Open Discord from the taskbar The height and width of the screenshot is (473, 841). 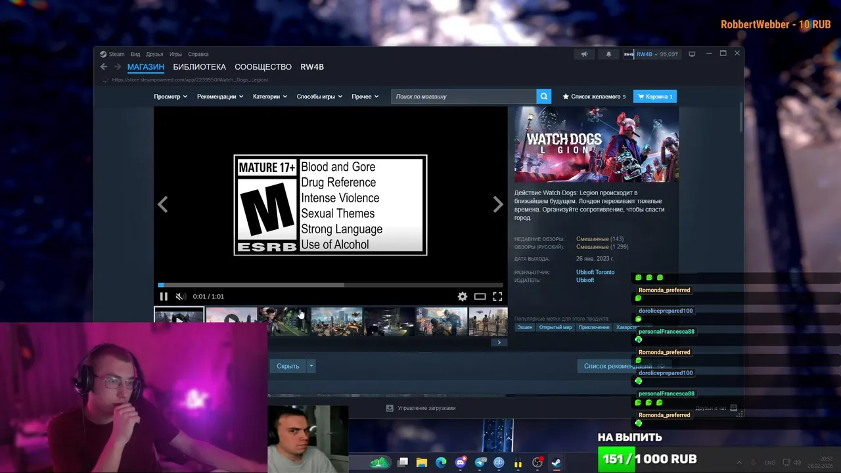coord(461,462)
